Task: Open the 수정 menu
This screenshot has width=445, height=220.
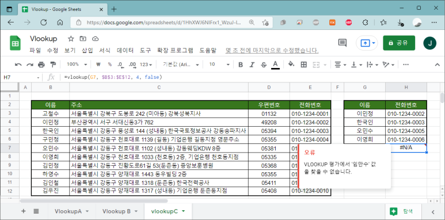Action: coord(52,51)
